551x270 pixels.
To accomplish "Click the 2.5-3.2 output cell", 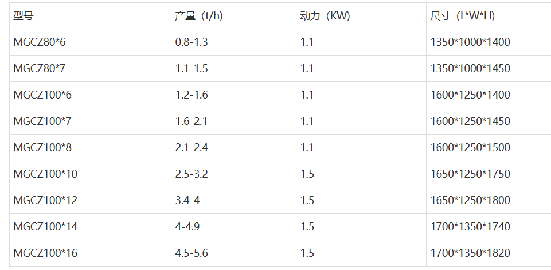I will coord(234,174).
